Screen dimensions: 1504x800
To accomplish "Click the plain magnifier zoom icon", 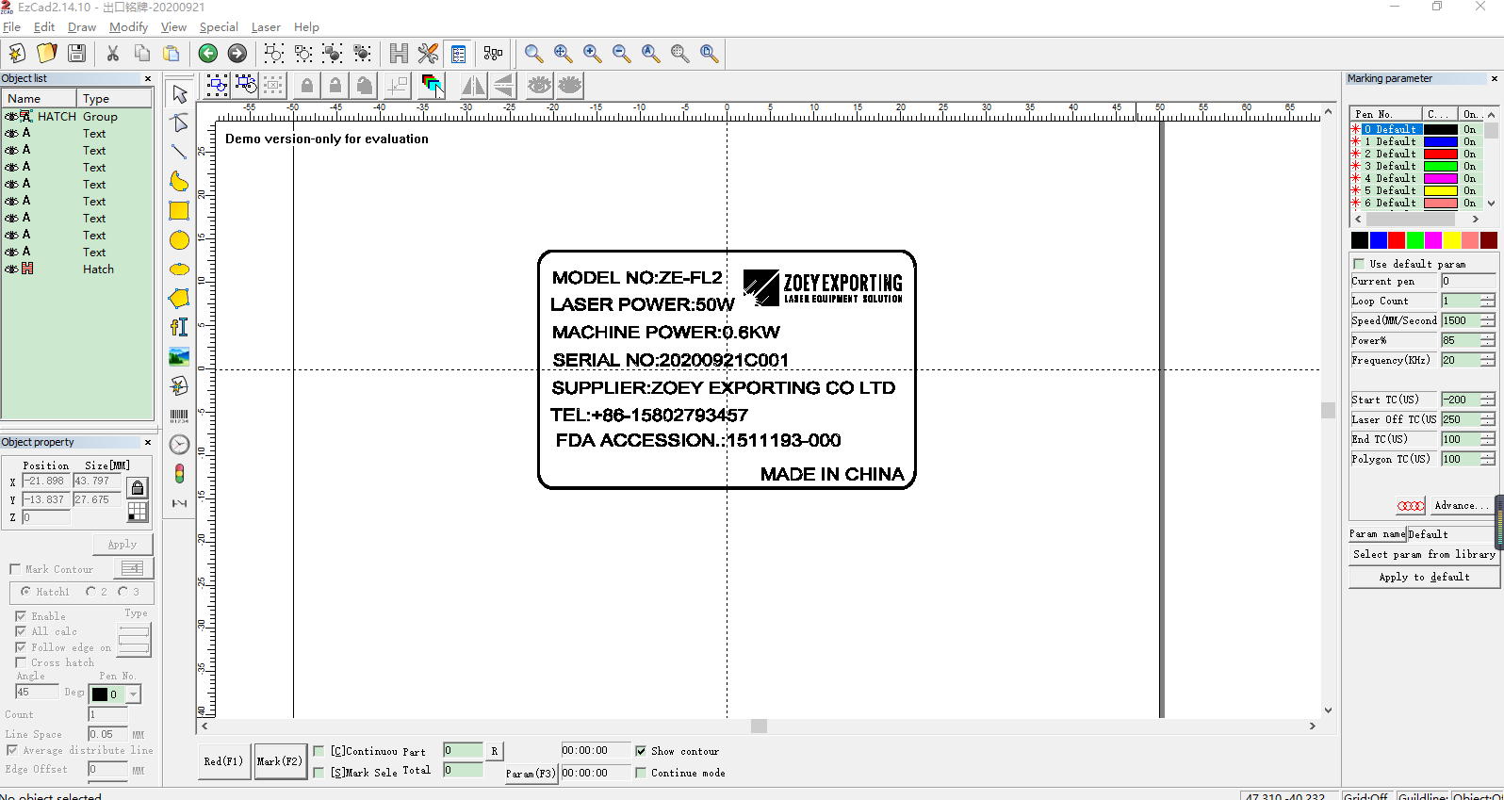I will [533, 54].
